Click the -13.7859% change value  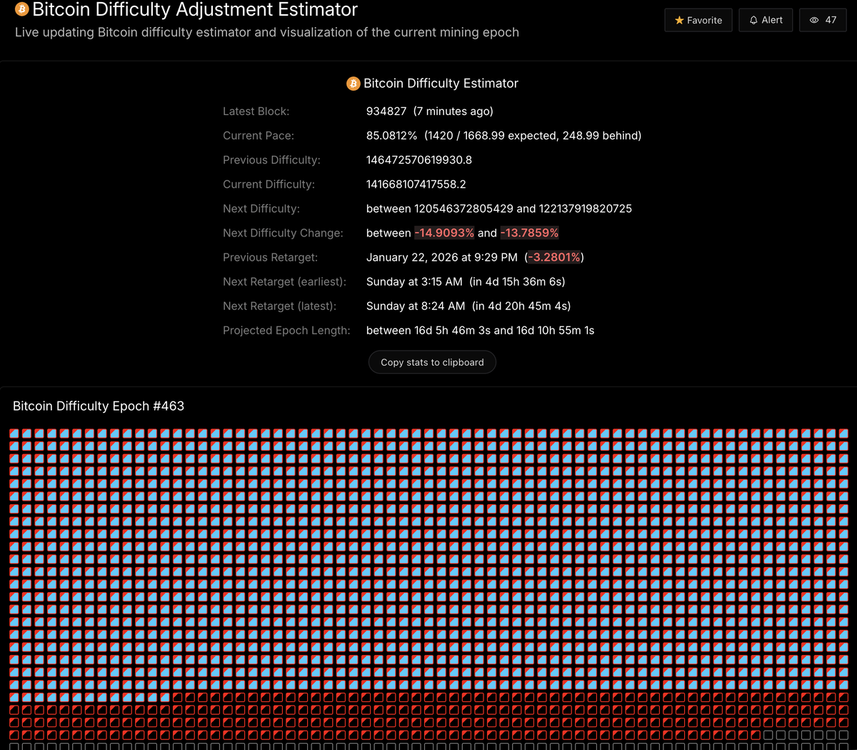coord(529,233)
